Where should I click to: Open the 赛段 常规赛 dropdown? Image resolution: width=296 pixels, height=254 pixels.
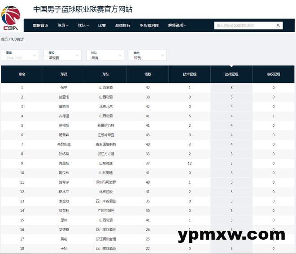(x=63, y=55)
